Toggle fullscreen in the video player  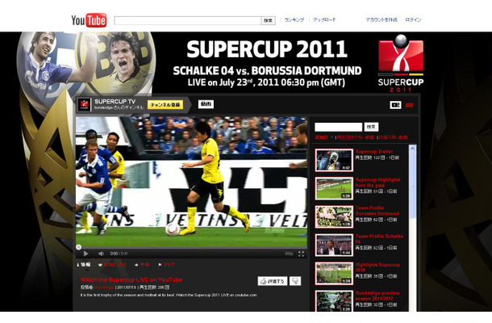point(301,254)
